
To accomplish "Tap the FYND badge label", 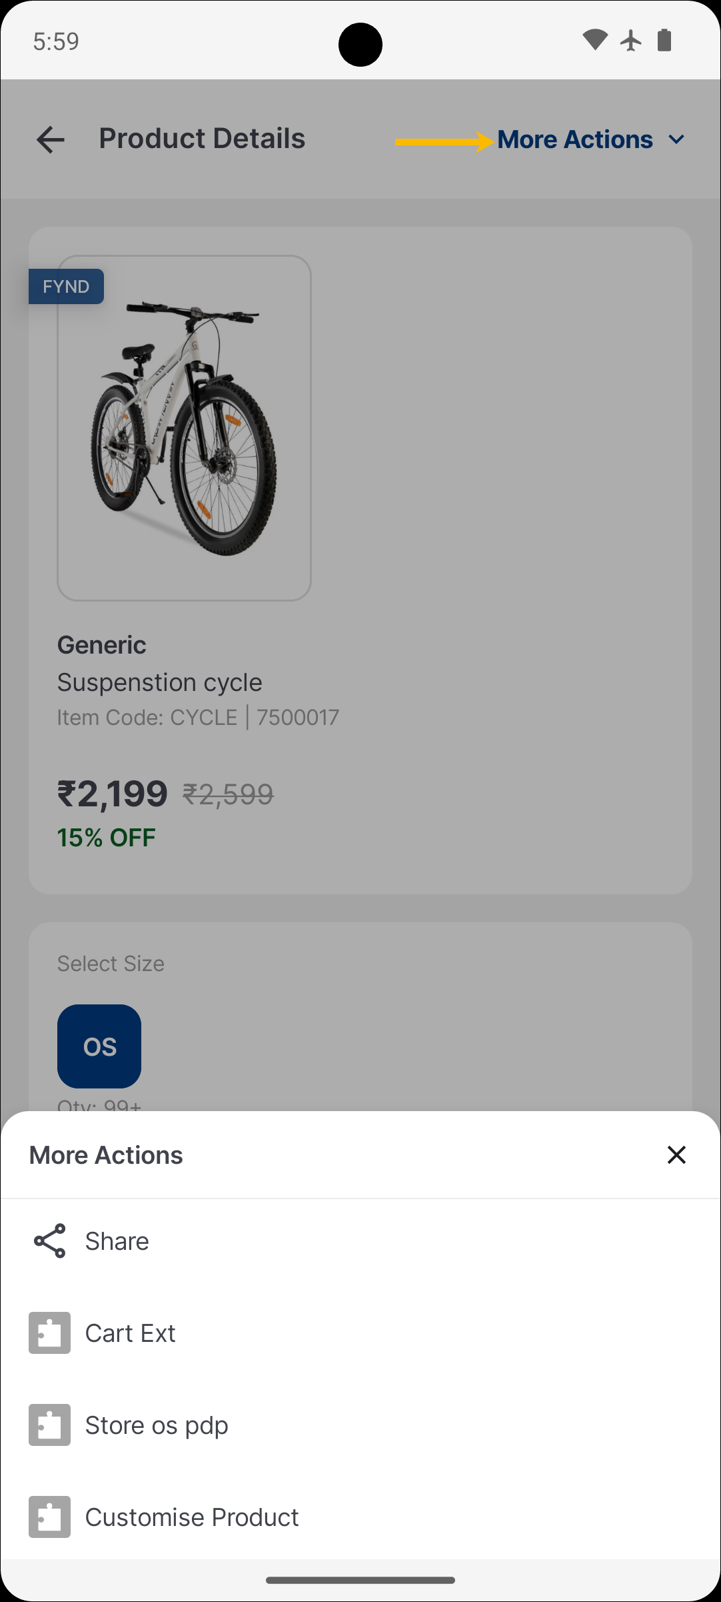I will tap(66, 287).
